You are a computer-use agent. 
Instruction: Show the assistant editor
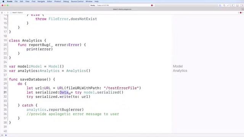coord(224,5)
